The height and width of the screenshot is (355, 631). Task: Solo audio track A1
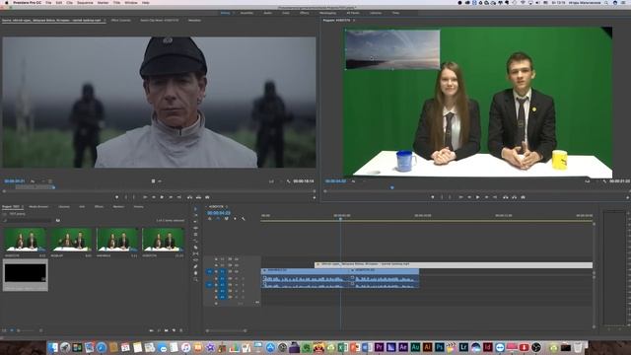243,278
